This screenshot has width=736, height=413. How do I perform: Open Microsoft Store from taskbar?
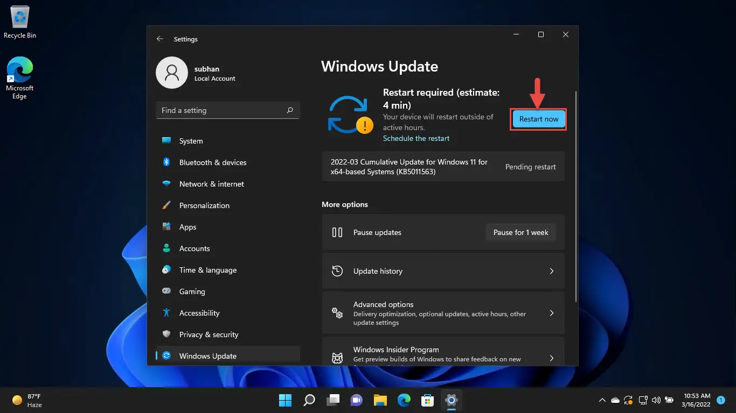coord(428,400)
